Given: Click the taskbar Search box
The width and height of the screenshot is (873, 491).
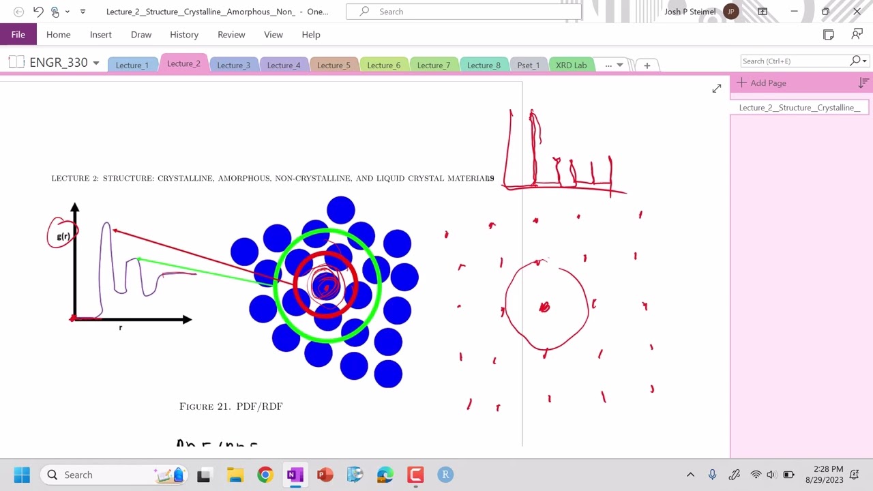Looking at the screenshot, I should coord(113,475).
